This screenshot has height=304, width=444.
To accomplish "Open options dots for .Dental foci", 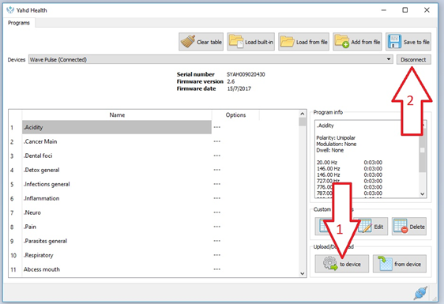I will (217, 156).
